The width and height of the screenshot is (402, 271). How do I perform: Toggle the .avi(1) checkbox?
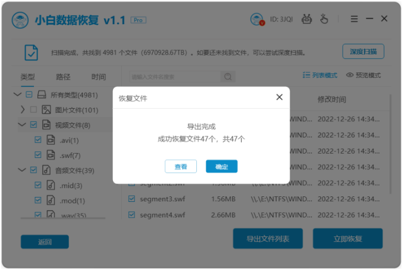[x=38, y=140]
